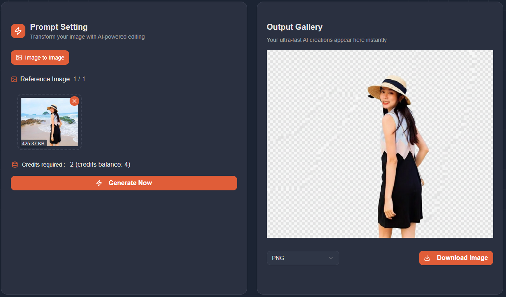Click the Output Gallery heading

294,27
